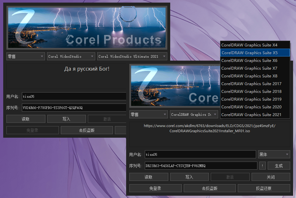Click the 序列号 label in front window
Viewport: 296px width, 198px height.
pyautogui.click(x=135, y=166)
